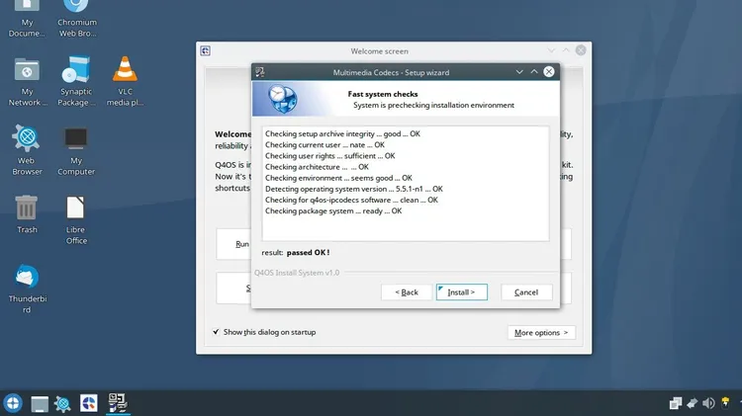Launch VLC media player desktop icon

pyautogui.click(x=125, y=82)
